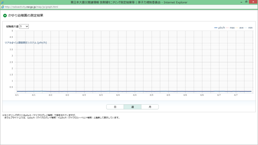This screenshot has height=145, width=258.
Task: Select the weekly (週) graph view
Action: 133,107
